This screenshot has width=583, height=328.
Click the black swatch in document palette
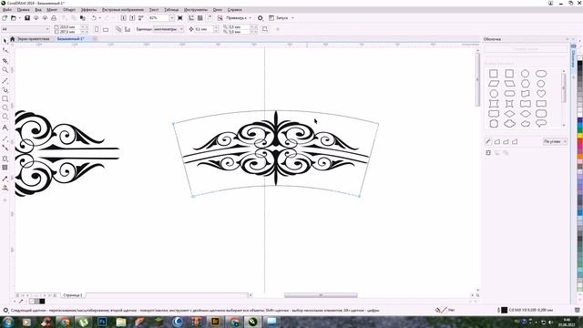pyautogui.click(x=43, y=302)
